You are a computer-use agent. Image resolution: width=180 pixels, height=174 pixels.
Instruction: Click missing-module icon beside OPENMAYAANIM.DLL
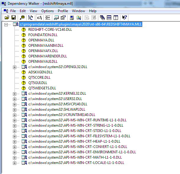[24, 46]
